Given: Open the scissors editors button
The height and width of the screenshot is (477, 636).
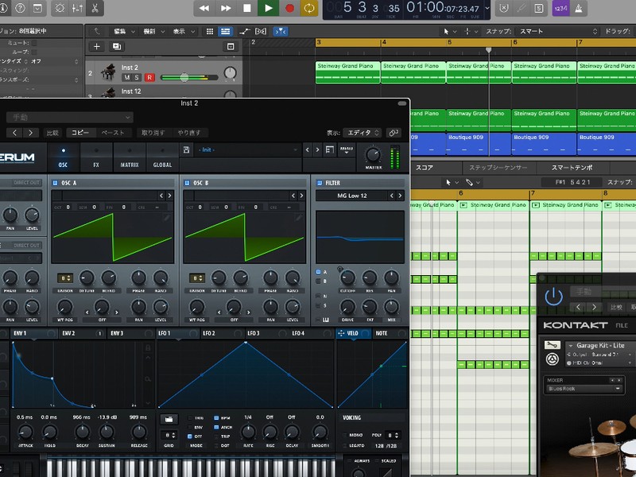Looking at the screenshot, I should pos(95,9).
